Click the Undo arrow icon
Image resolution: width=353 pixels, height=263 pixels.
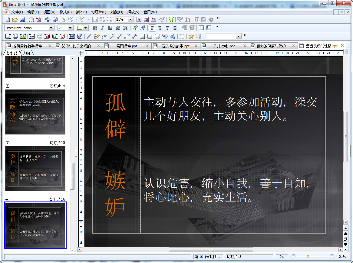coord(71,20)
